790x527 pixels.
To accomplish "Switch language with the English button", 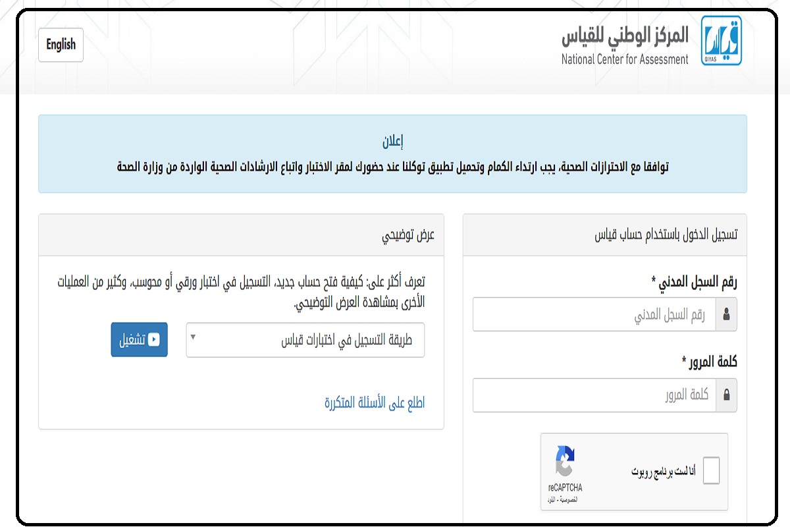I will click(61, 45).
